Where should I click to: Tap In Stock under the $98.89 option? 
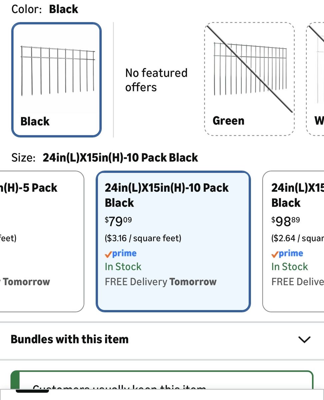click(x=289, y=267)
